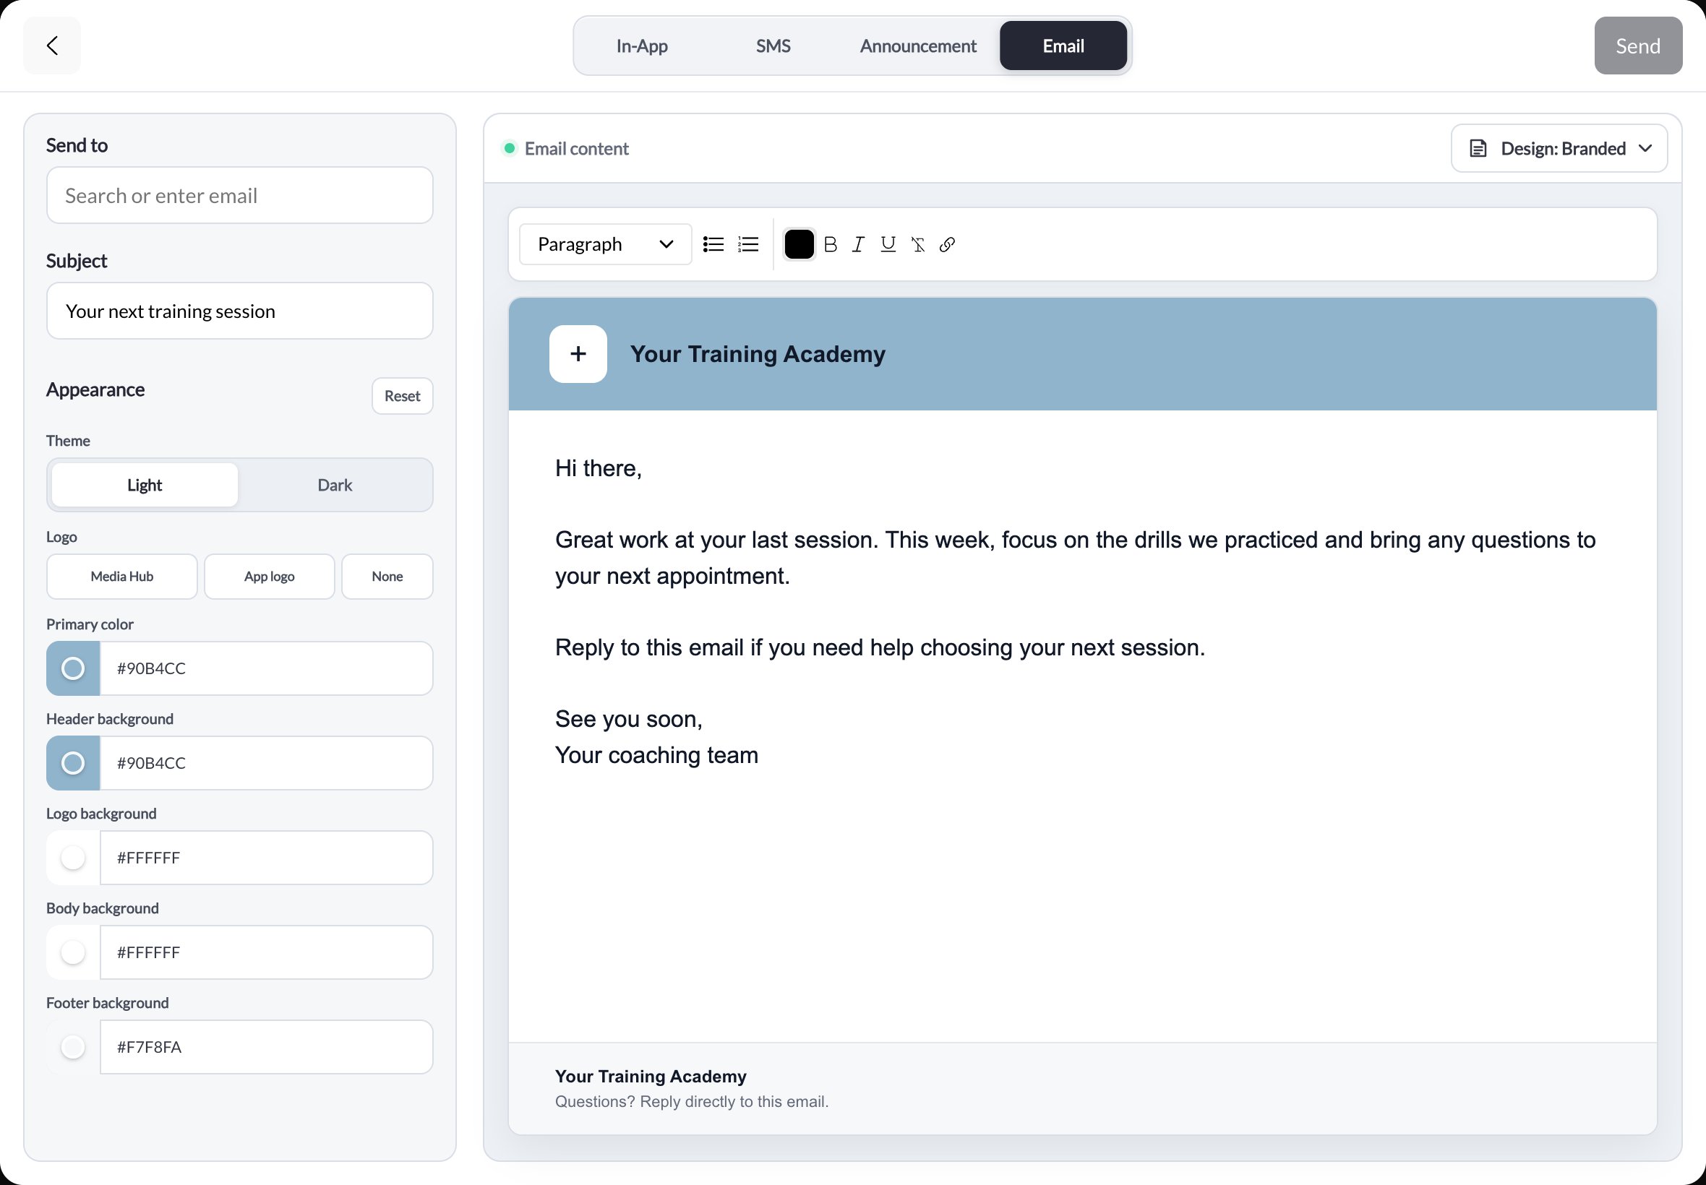Click the 'Hi there,' greeting line
This screenshot has height=1185, width=1706.
(x=598, y=468)
